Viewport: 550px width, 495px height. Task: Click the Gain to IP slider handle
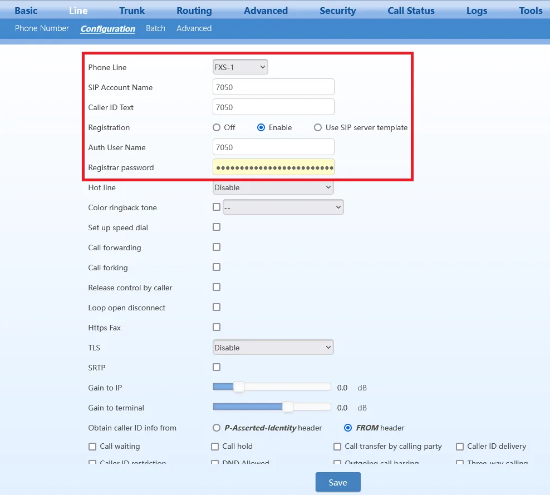pos(238,387)
